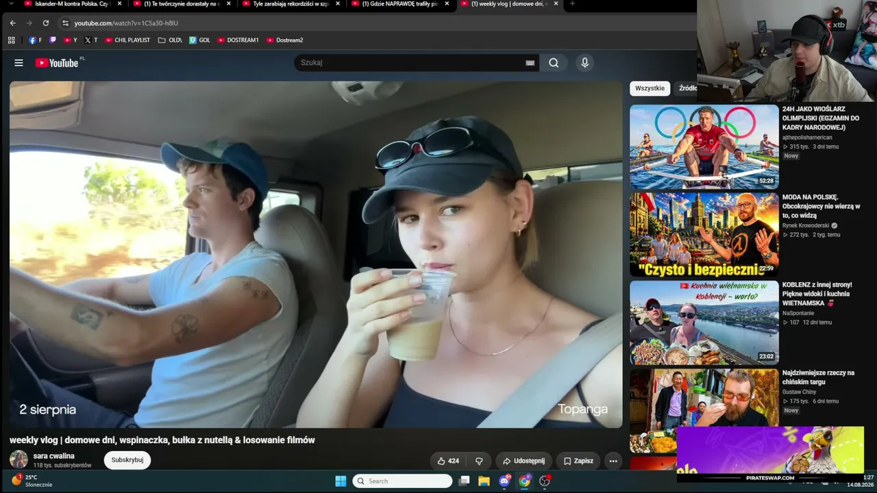Viewport: 877px width, 493px height.
Task: Open Discord from the taskbar
Action: click(504, 481)
